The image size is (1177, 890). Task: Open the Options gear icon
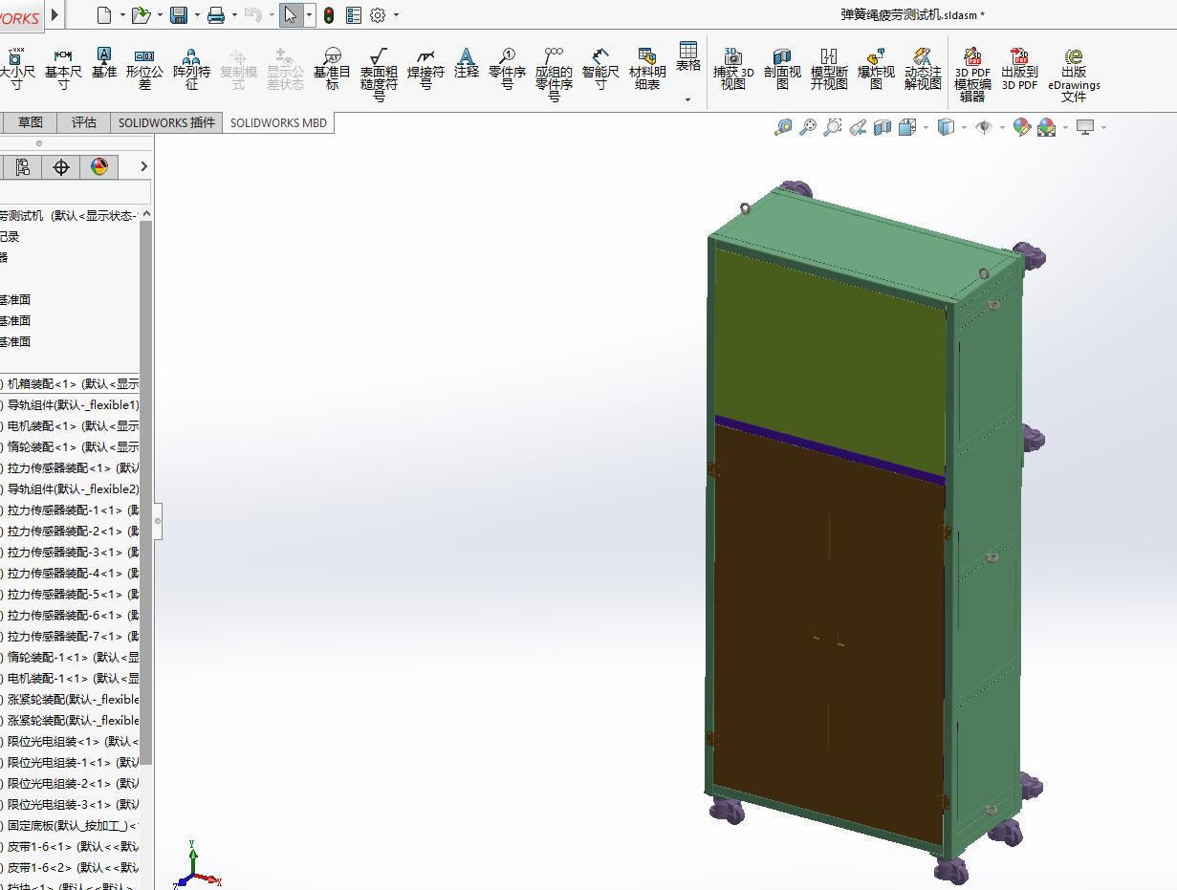(378, 14)
